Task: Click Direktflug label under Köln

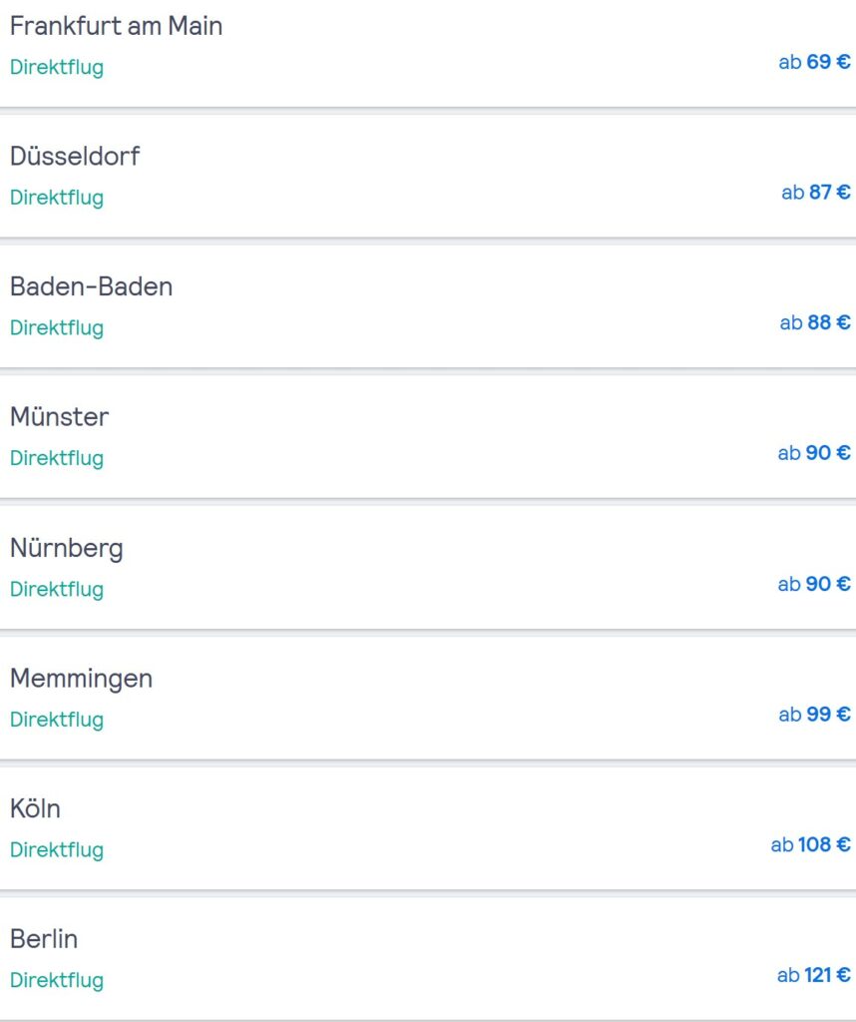Action: (x=57, y=850)
